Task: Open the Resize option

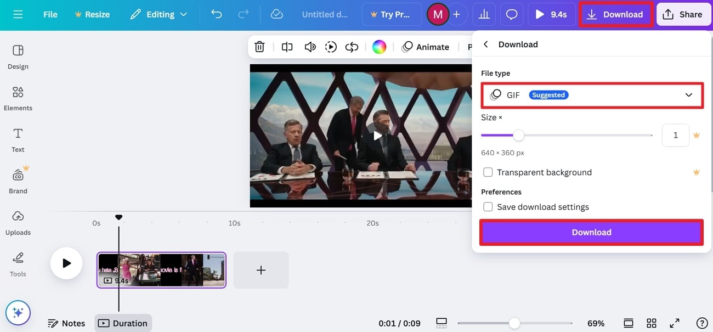Action: pyautogui.click(x=92, y=14)
